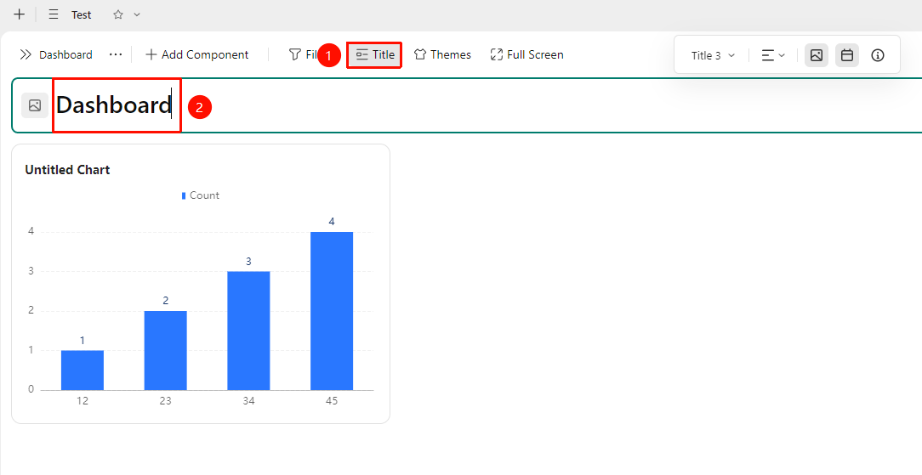Viewport: 922px width, 475px height.
Task: Click the chart bar for category 23
Action: pyautogui.click(x=165, y=351)
